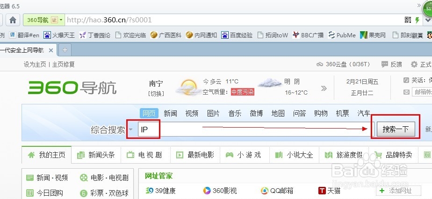Open 新闻·视频 sidebar link
The image size is (432, 199).
point(47,178)
